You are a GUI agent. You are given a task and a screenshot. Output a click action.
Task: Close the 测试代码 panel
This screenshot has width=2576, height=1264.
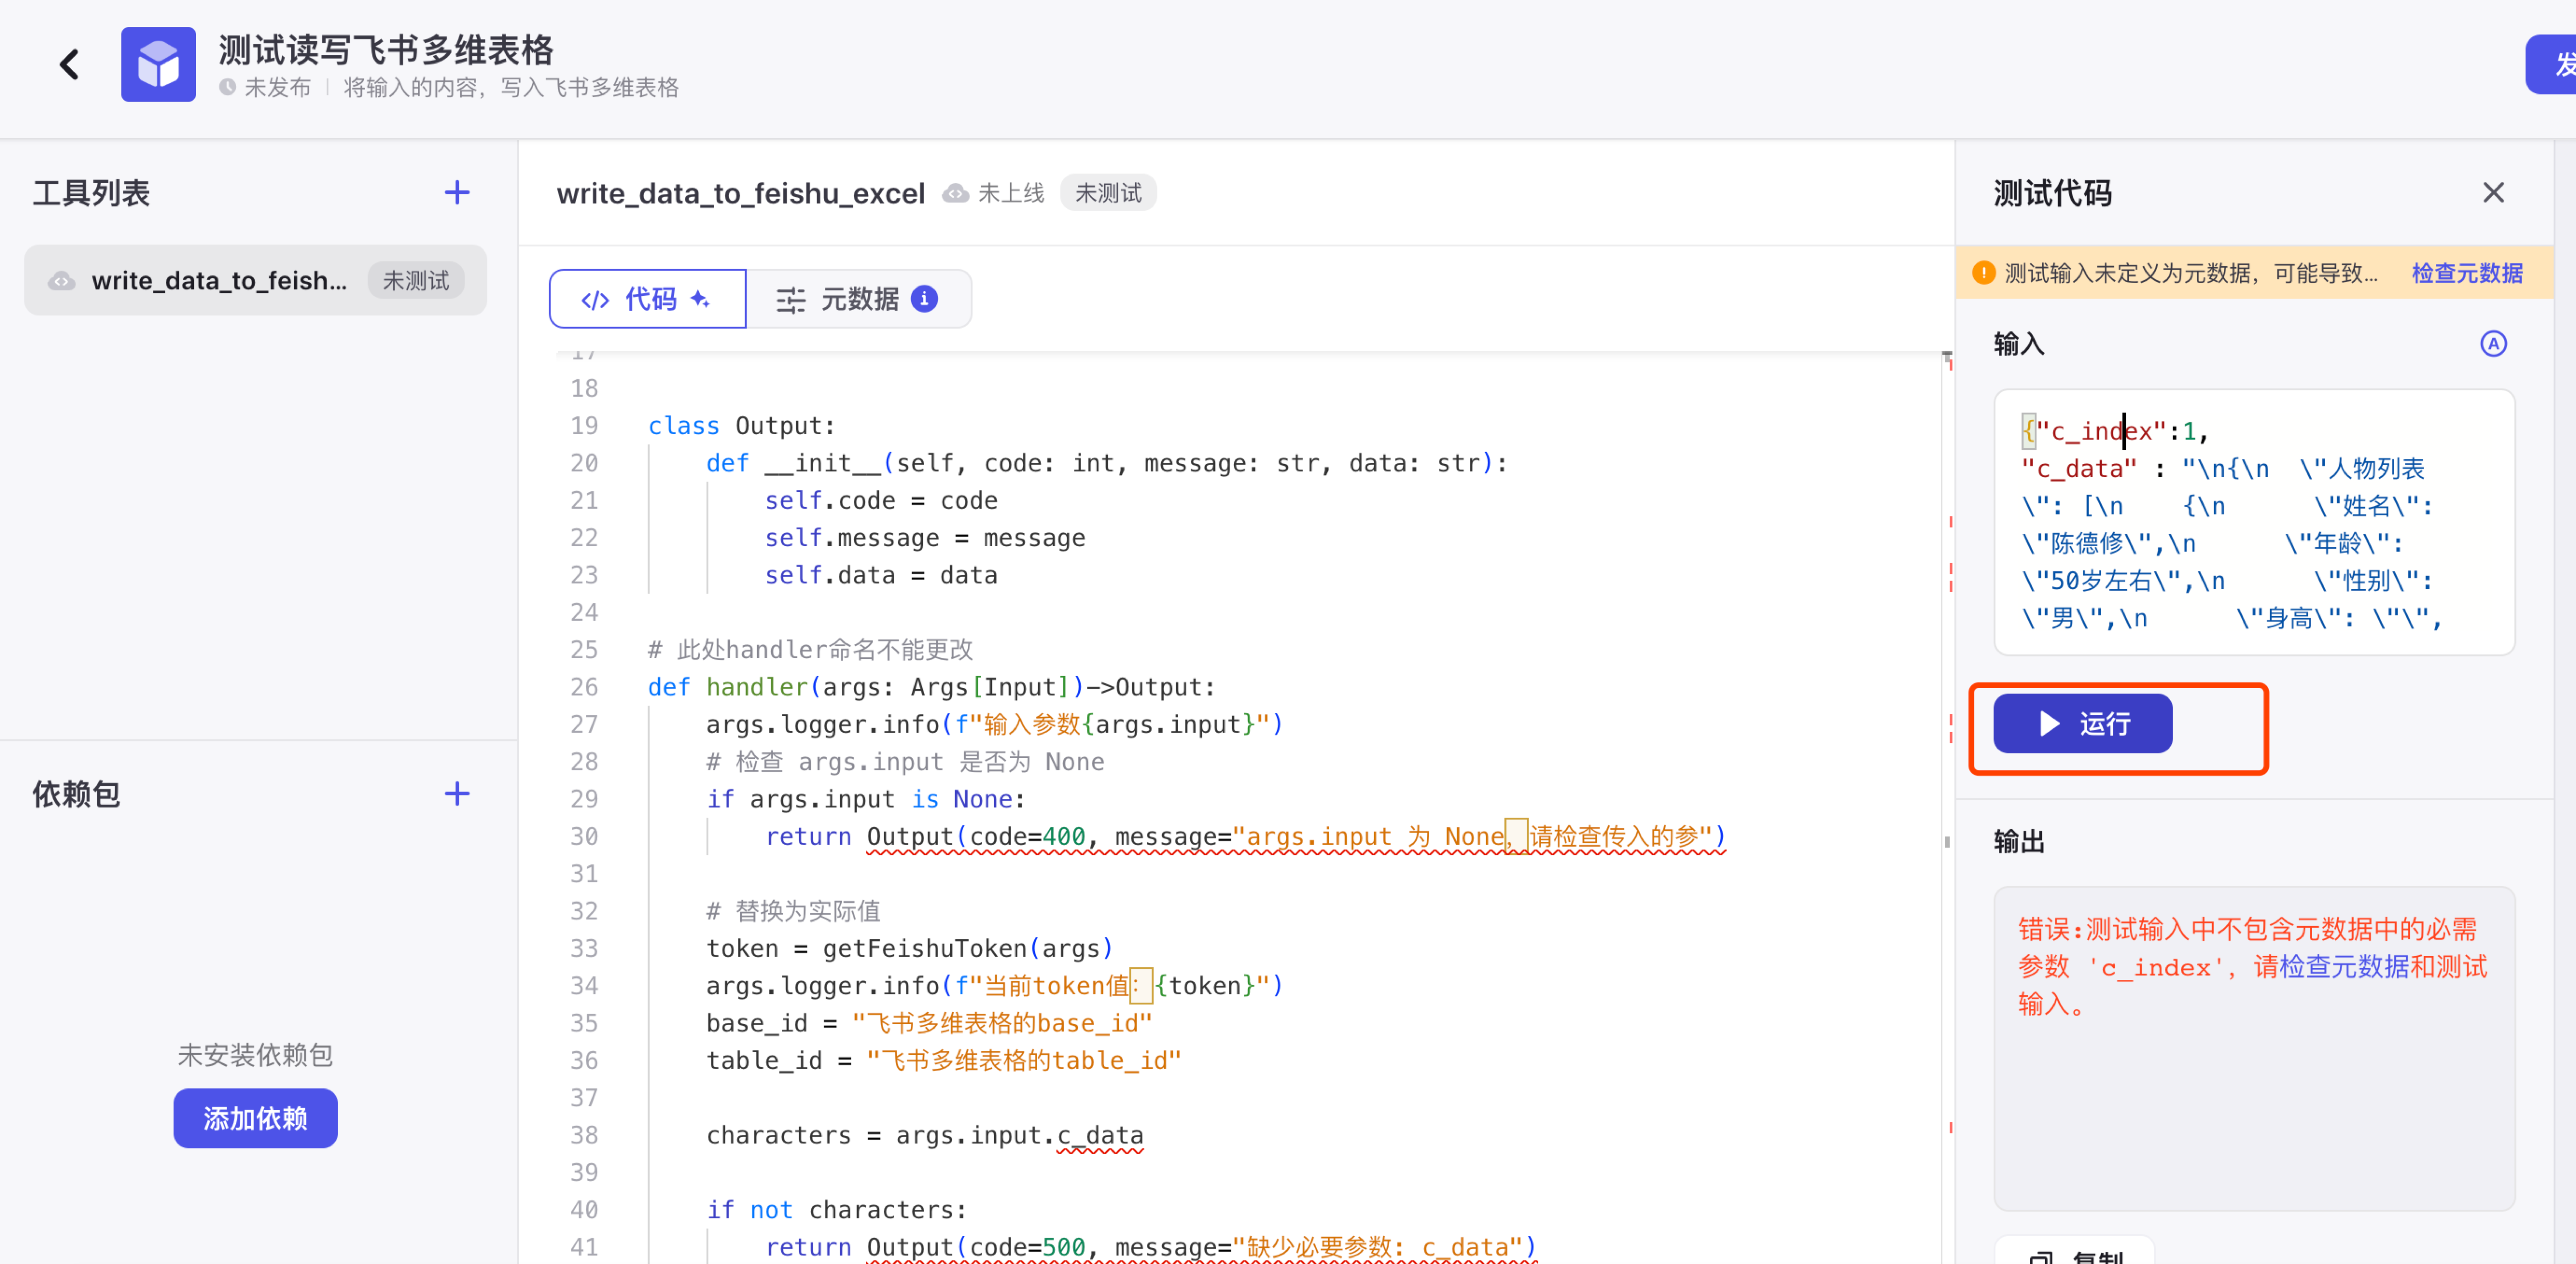click(2493, 192)
